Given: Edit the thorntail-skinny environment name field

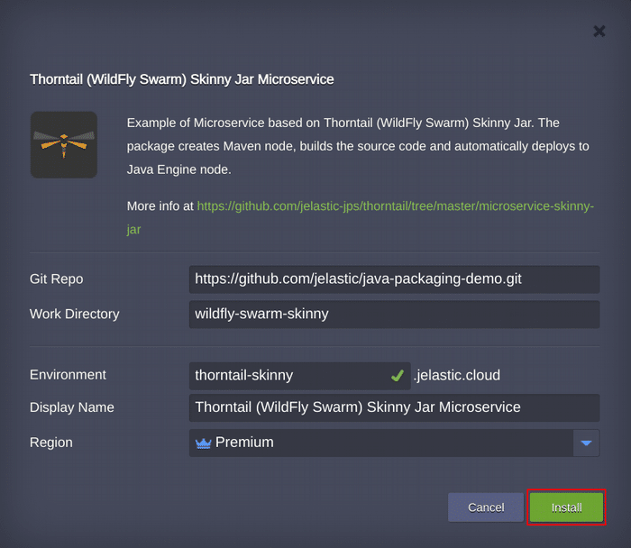Looking at the screenshot, I should [x=288, y=375].
